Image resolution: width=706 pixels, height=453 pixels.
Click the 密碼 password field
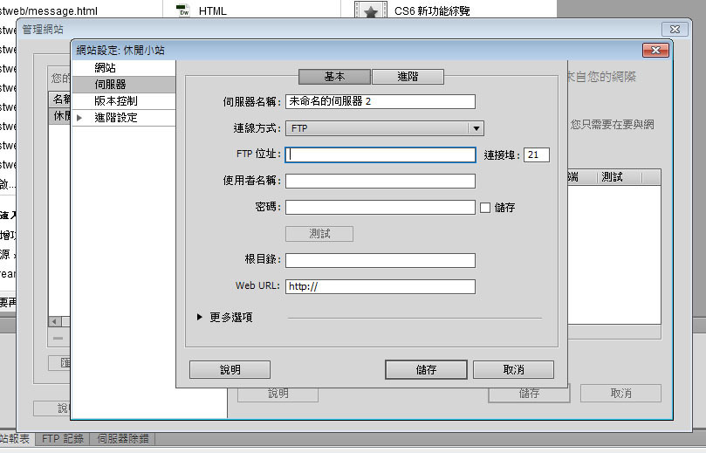click(380, 207)
